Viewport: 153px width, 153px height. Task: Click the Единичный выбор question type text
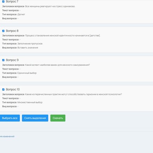point(27,73)
